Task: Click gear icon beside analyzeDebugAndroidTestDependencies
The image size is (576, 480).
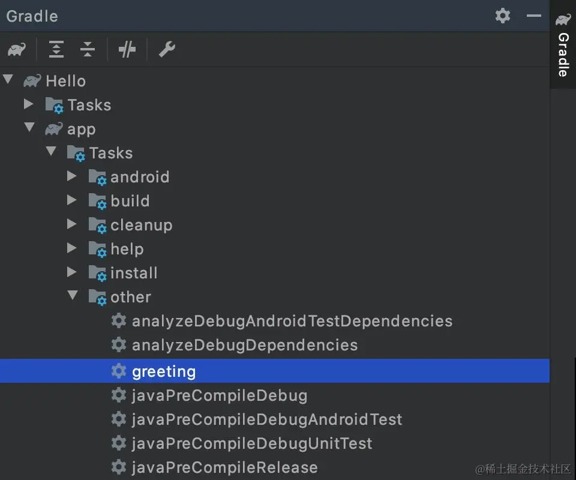Action: click(x=119, y=320)
